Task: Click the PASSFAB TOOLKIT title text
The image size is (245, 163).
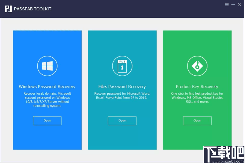Action: pos(33,9)
